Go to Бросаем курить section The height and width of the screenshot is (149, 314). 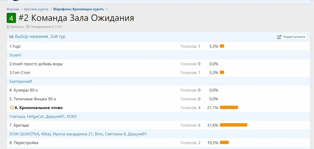[x=36, y=9]
